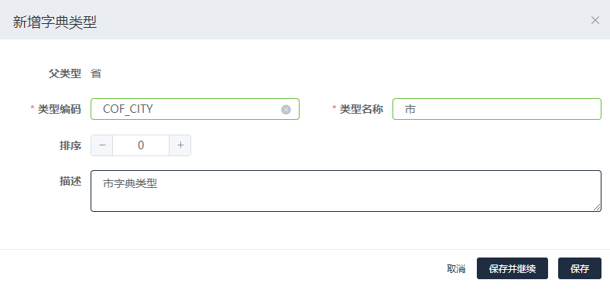The image size is (610, 290).
Task: Increase 排序 value with plus button
Action: pyautogui.click(x=180, y=145)
